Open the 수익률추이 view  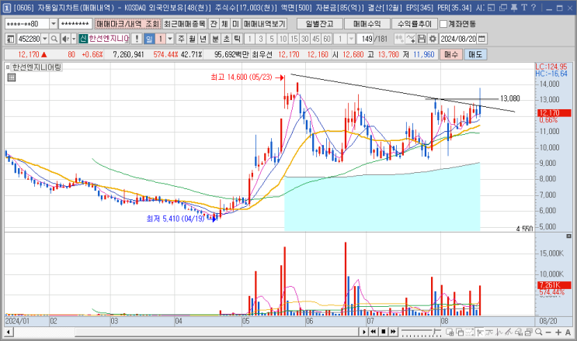click(415, 24)
